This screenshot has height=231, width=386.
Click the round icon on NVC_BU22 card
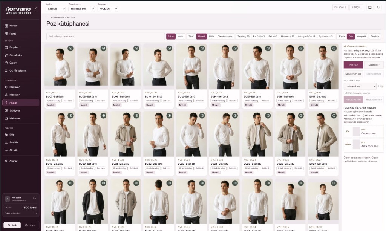(169, 115)
